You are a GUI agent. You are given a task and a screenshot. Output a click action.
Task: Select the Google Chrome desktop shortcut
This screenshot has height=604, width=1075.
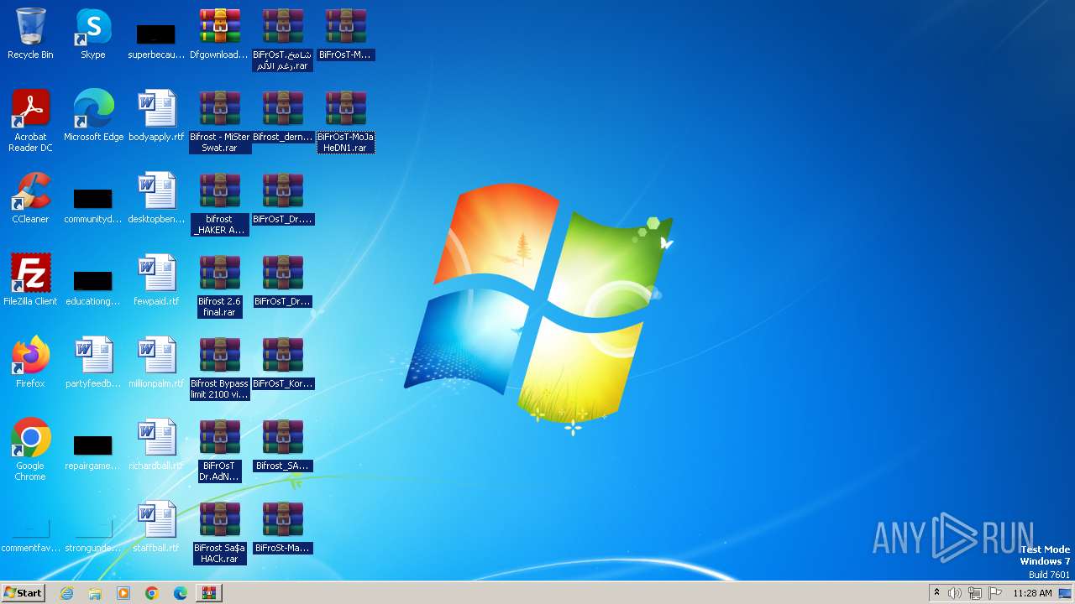(x=30, y=450)
